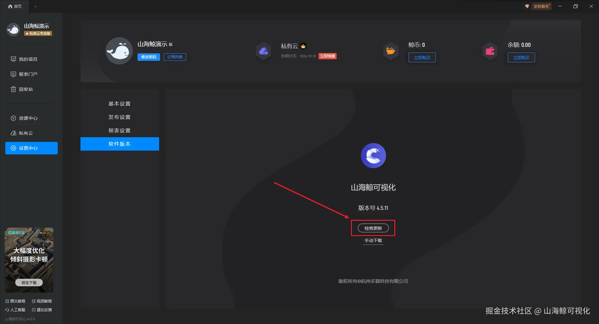Open 我的项目 via its sidebar icon
The image size is (599, 324).
click(x=13, y=59)
